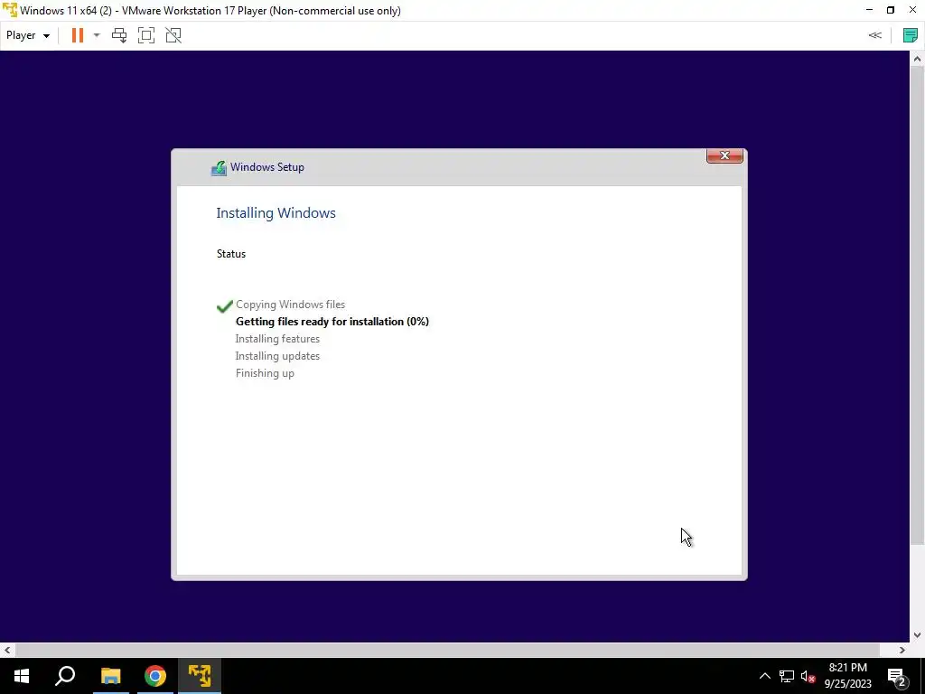
Task: Click the Windows Setup title icon
Action: click(219, 168)
